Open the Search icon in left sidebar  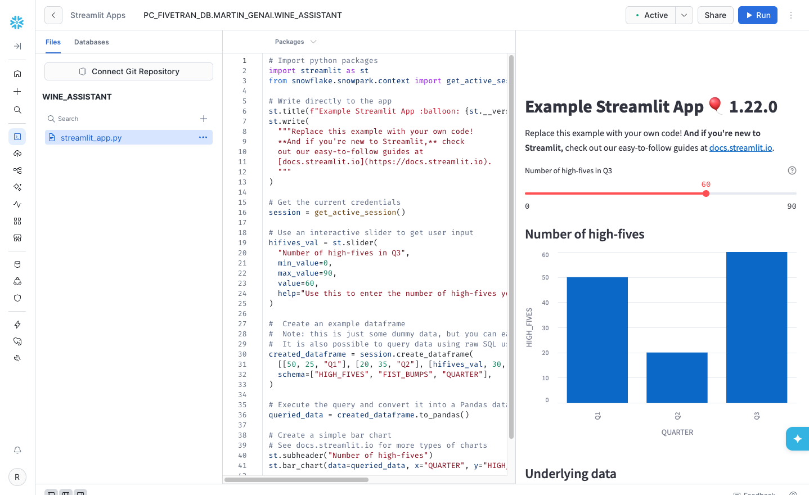click(x=17, y=110)
